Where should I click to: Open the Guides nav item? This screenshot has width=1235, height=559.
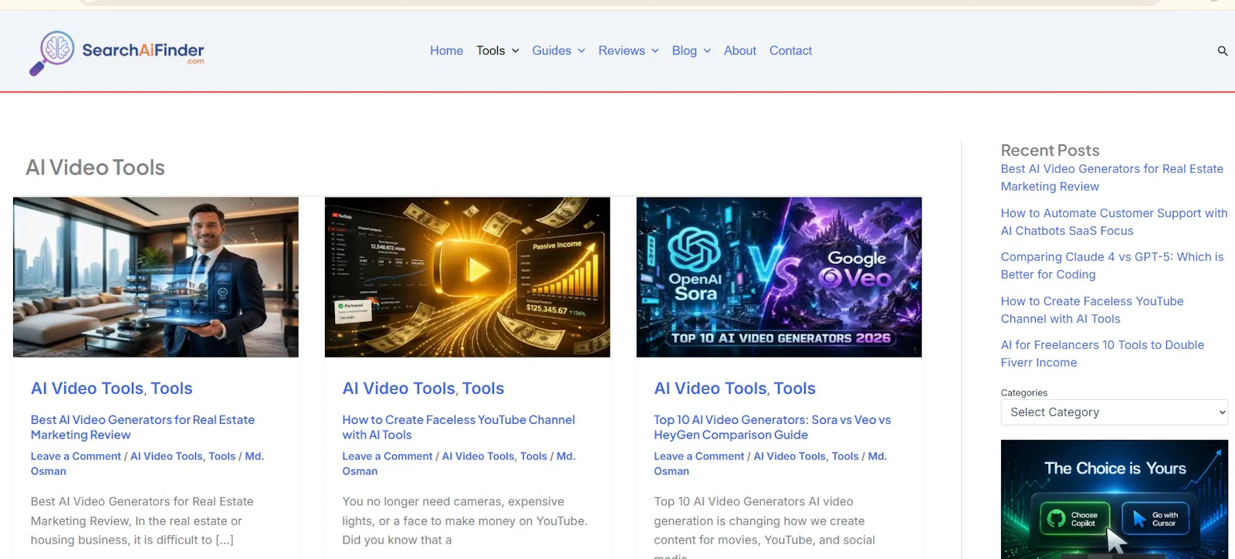click(552, 51)
